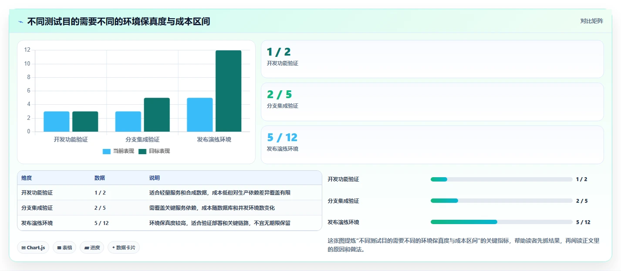Click the tall 目标表现 bar for 发布演练环境
This screenshot has height=271, width=621.
coord(228,91)
